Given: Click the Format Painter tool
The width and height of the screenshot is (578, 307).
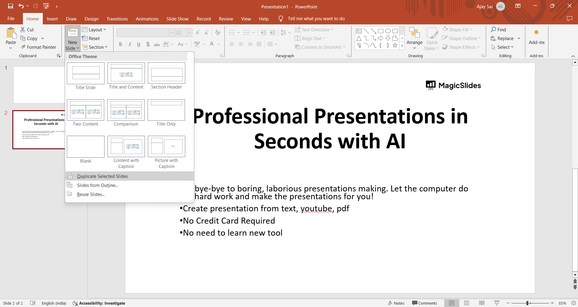Looking at the screenshot, I should 38,47.
